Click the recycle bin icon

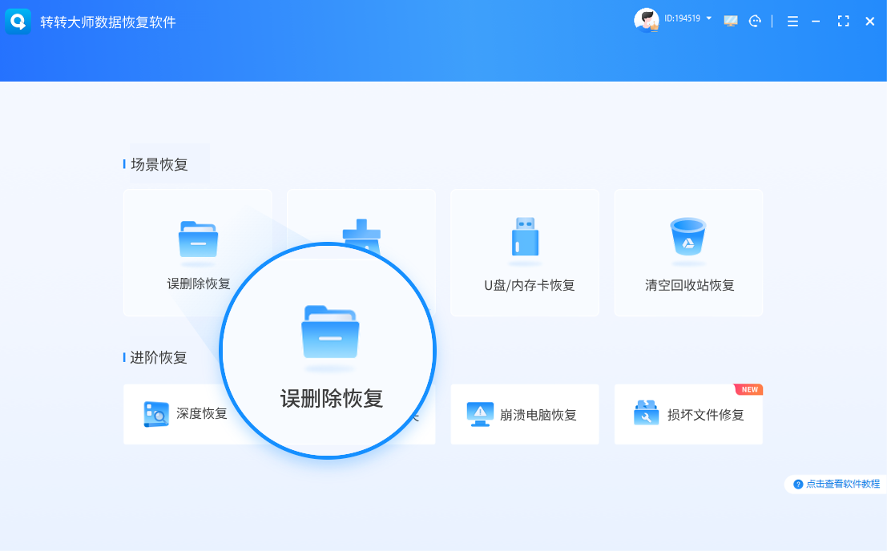tap(687, 237)
